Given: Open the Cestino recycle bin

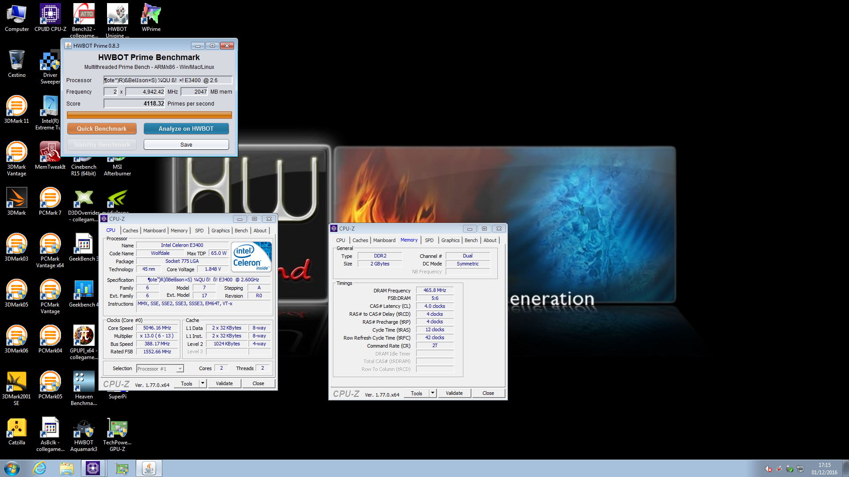Looking at the screenshot, I should (x=17, y=64).
